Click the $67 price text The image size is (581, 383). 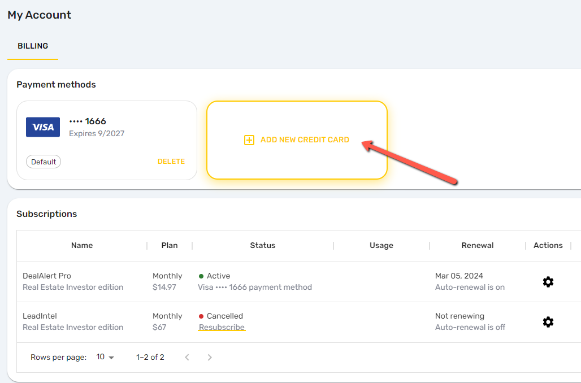pos(159,327)
